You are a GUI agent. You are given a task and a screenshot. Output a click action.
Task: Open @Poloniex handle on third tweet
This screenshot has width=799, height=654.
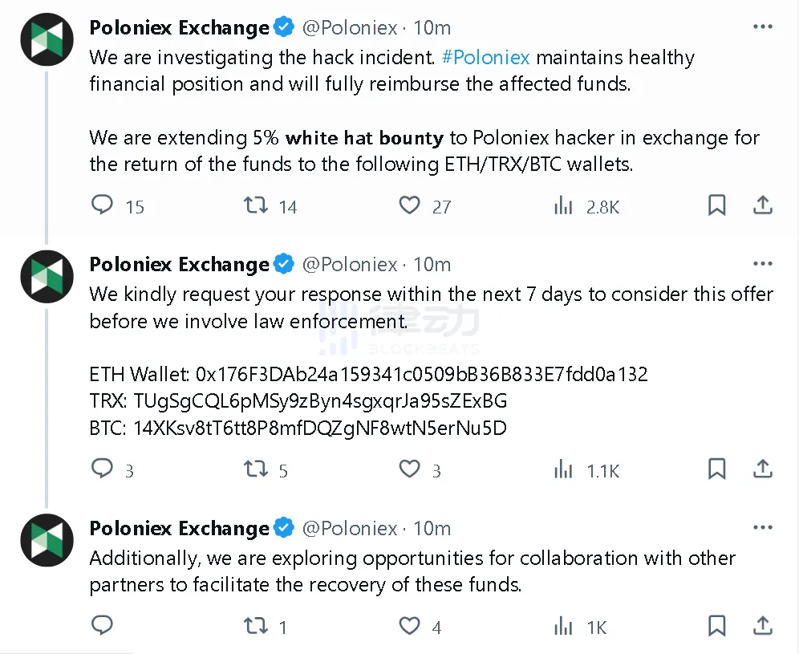tap(350, 529)
